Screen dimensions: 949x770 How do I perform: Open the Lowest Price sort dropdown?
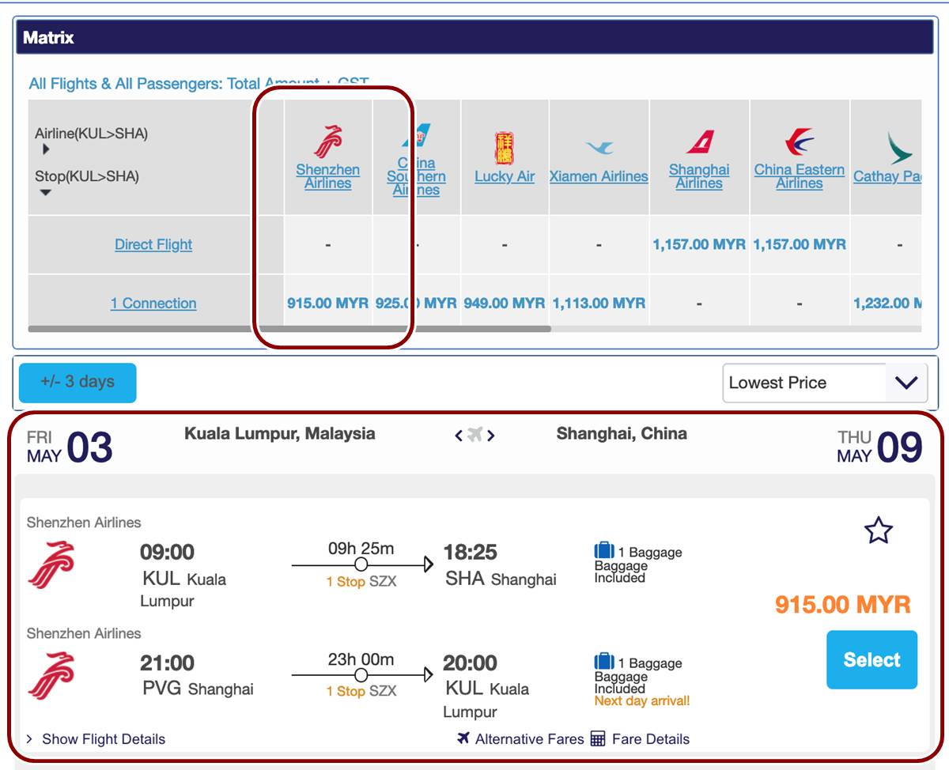(x=824, y=383)
